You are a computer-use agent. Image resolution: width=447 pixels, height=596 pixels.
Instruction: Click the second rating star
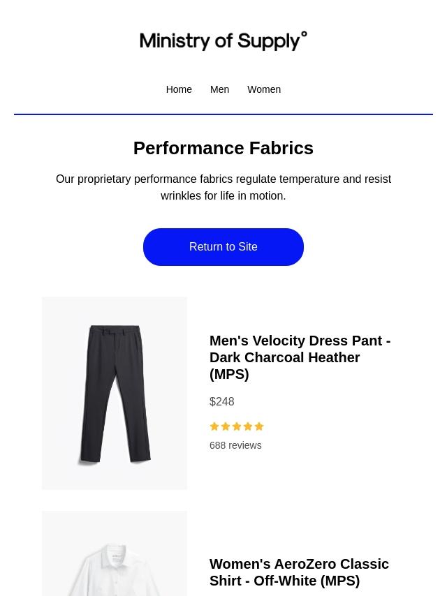pyautogui.click(x=226, y=426)
